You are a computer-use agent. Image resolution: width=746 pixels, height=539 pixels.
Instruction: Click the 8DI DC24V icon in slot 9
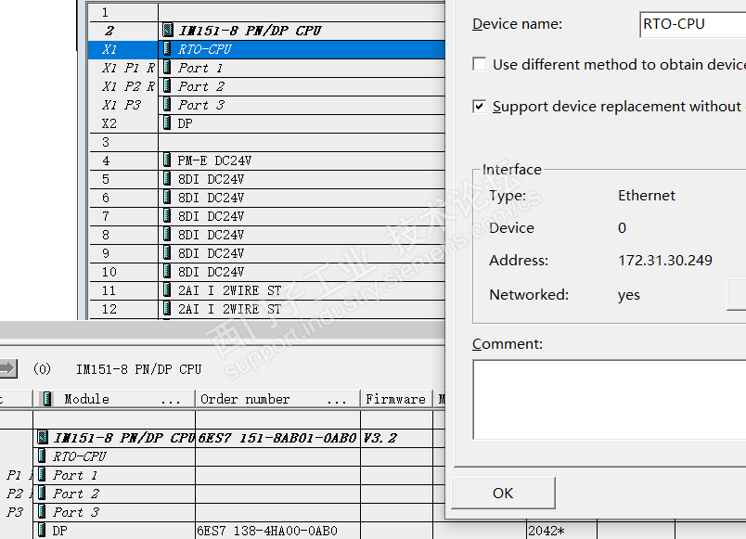tap(167, 253)
